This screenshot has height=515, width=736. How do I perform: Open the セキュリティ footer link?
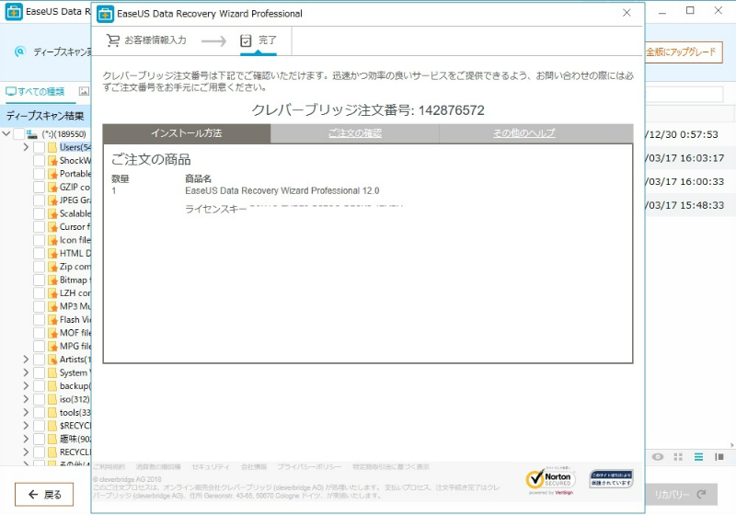coord(211,466)
